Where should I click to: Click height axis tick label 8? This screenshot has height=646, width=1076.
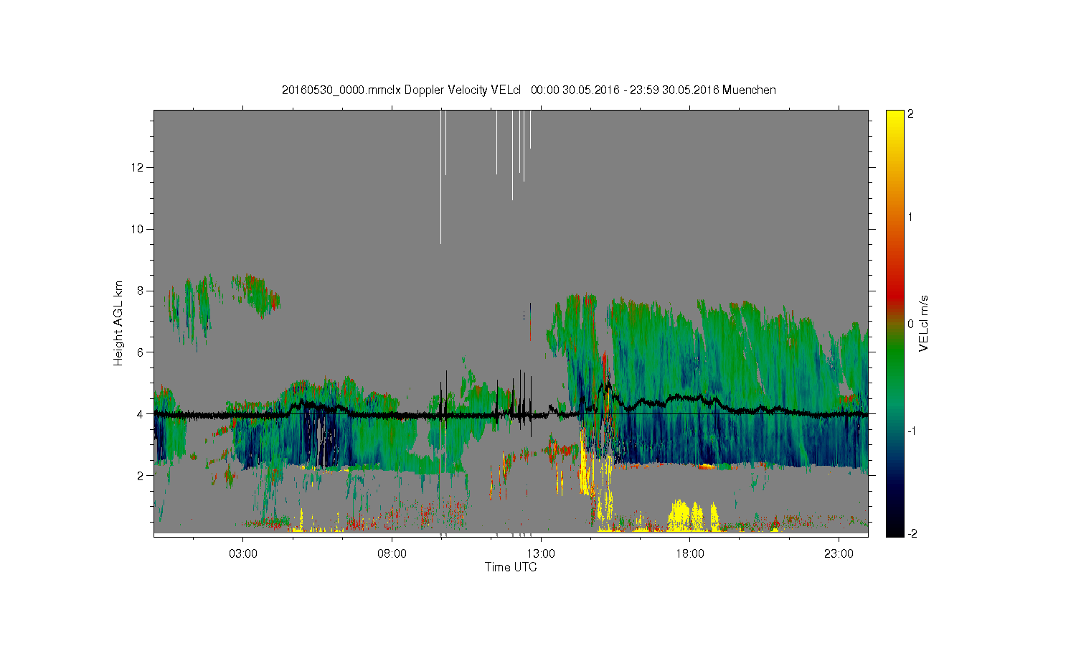pos(141,291)
